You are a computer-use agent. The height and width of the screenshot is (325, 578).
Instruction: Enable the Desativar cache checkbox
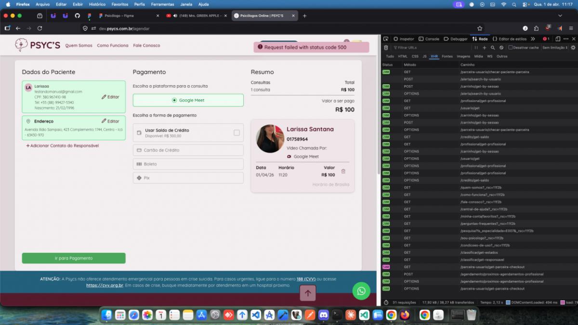511,48
